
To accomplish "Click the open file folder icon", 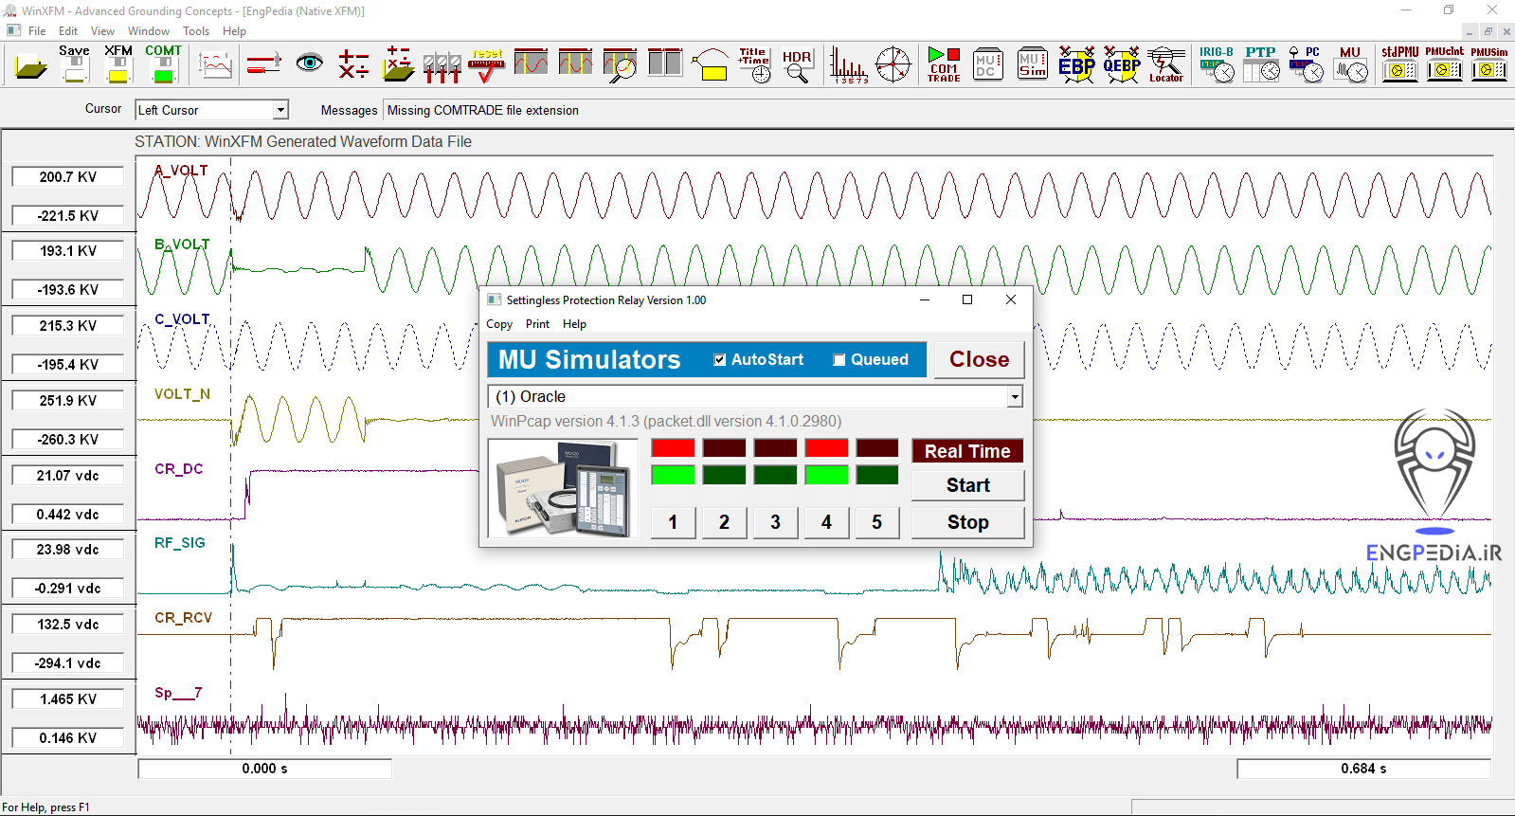I will tap(31, 65).
